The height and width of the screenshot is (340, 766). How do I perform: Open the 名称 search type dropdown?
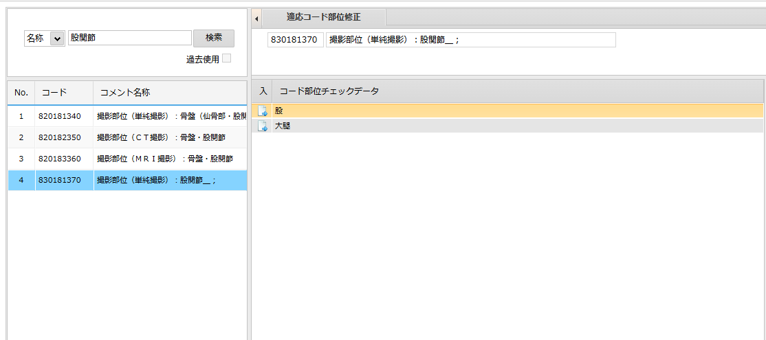[45, 38]
